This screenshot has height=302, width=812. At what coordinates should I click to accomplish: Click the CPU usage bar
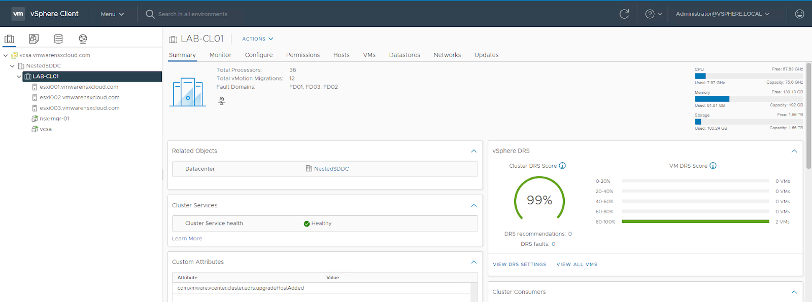[x=749, y=76]
